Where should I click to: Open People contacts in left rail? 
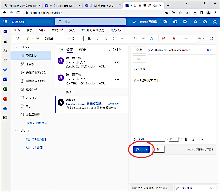(x=5, y=51)
